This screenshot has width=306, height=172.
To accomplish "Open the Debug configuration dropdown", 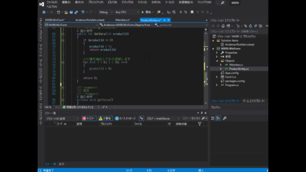I will click(106, 12).
